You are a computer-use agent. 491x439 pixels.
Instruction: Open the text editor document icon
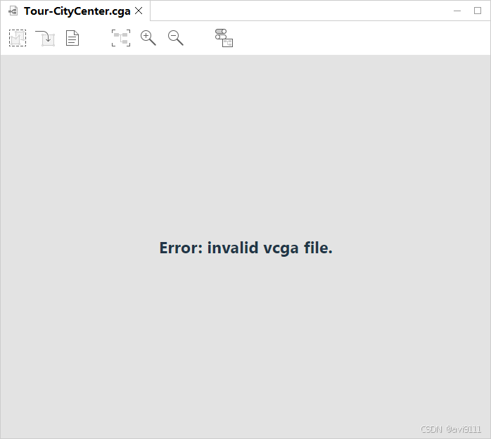click(x=72, y=38)
